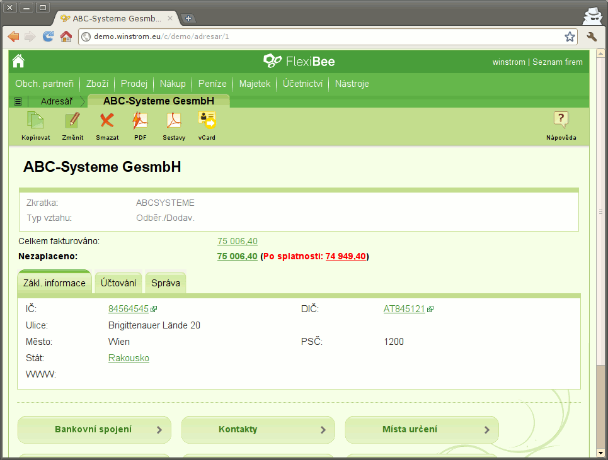This screenshot has width=608, height=460.
Task: Open DIČ link AT845121
Action: 404,309
